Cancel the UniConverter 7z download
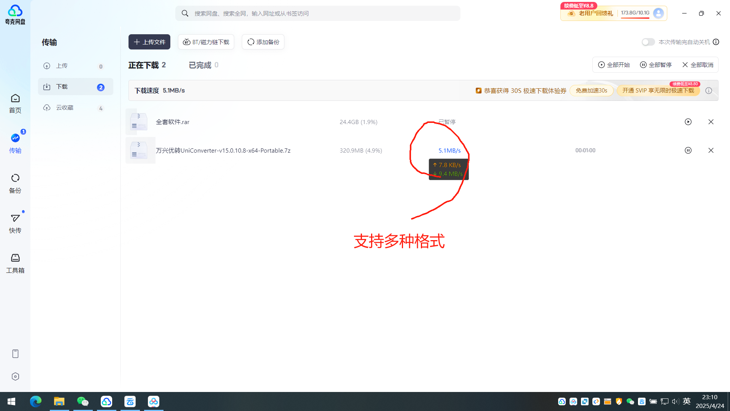The image size is (730, 411). [x=711, y=150]
